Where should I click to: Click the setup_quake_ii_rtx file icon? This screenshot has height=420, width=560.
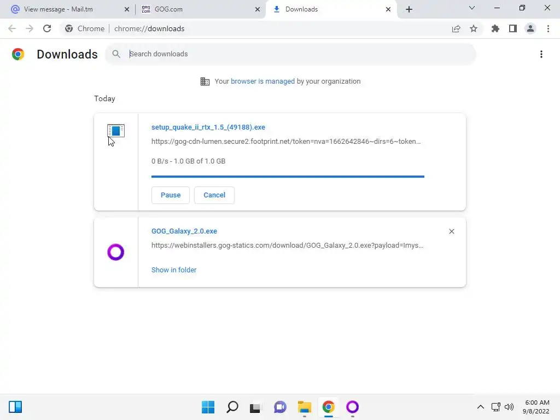116,131
